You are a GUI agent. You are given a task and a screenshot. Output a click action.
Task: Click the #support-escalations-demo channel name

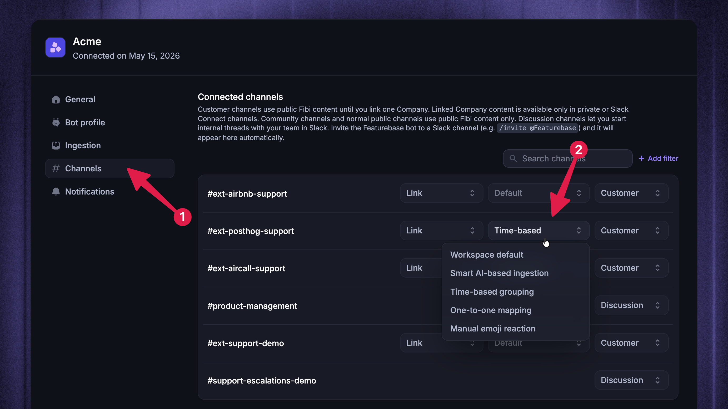[x=262, y=381]
